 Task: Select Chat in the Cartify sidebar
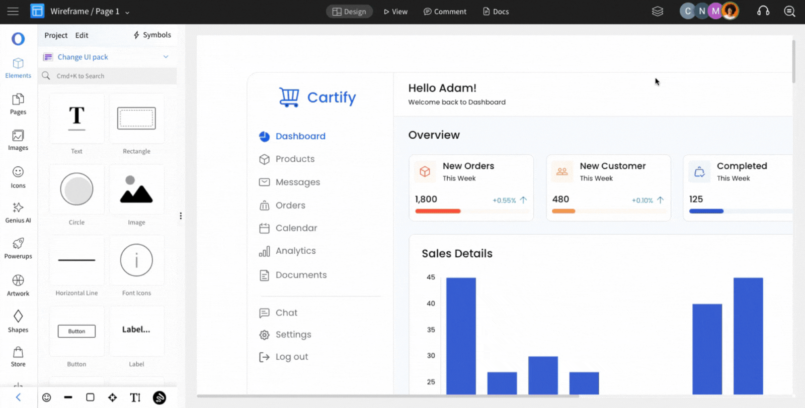tap(278, 313)
